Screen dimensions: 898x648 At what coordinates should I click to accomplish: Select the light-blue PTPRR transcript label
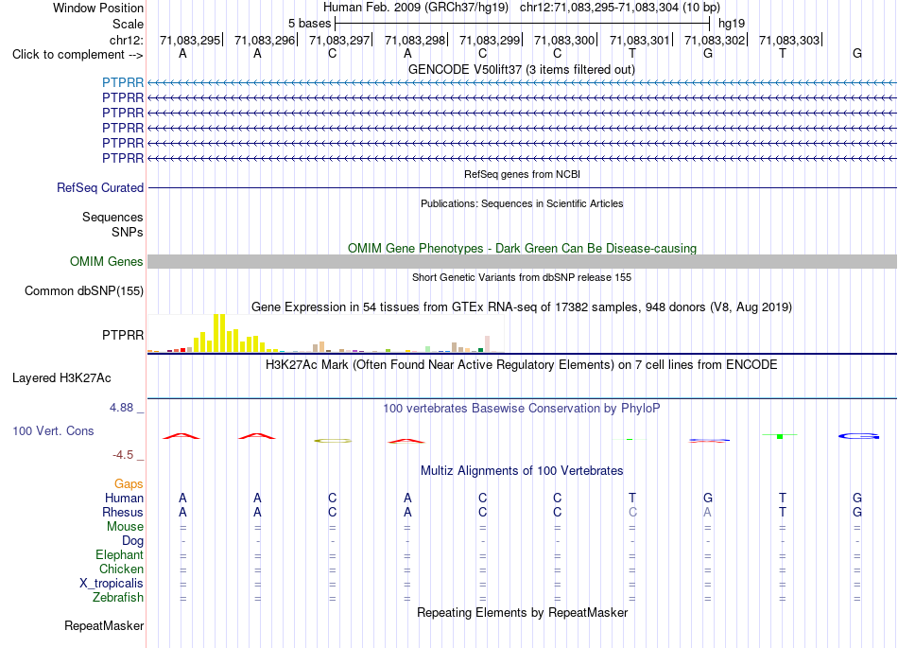(123, 83)
